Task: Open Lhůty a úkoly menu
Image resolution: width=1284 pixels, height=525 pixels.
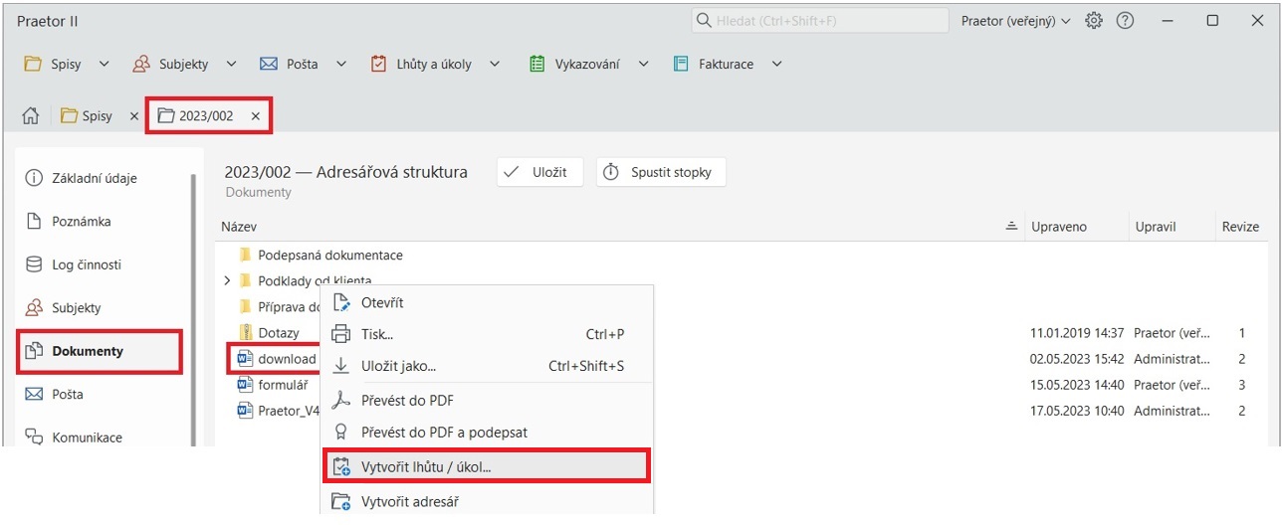Action: click(x=421, y=64)
